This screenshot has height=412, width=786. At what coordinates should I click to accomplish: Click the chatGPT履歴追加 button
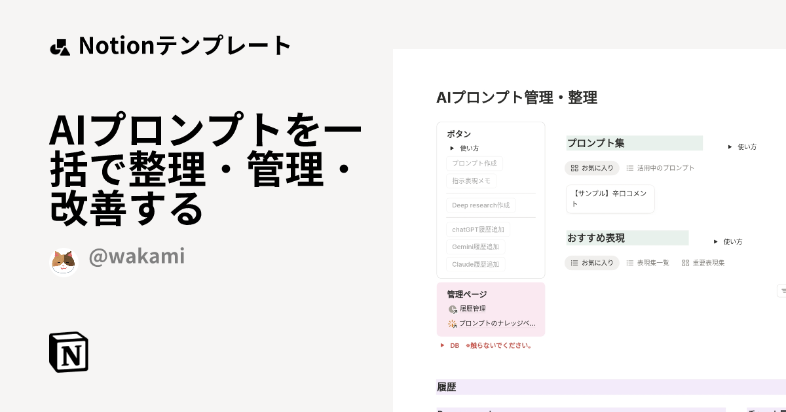[479, 230]
